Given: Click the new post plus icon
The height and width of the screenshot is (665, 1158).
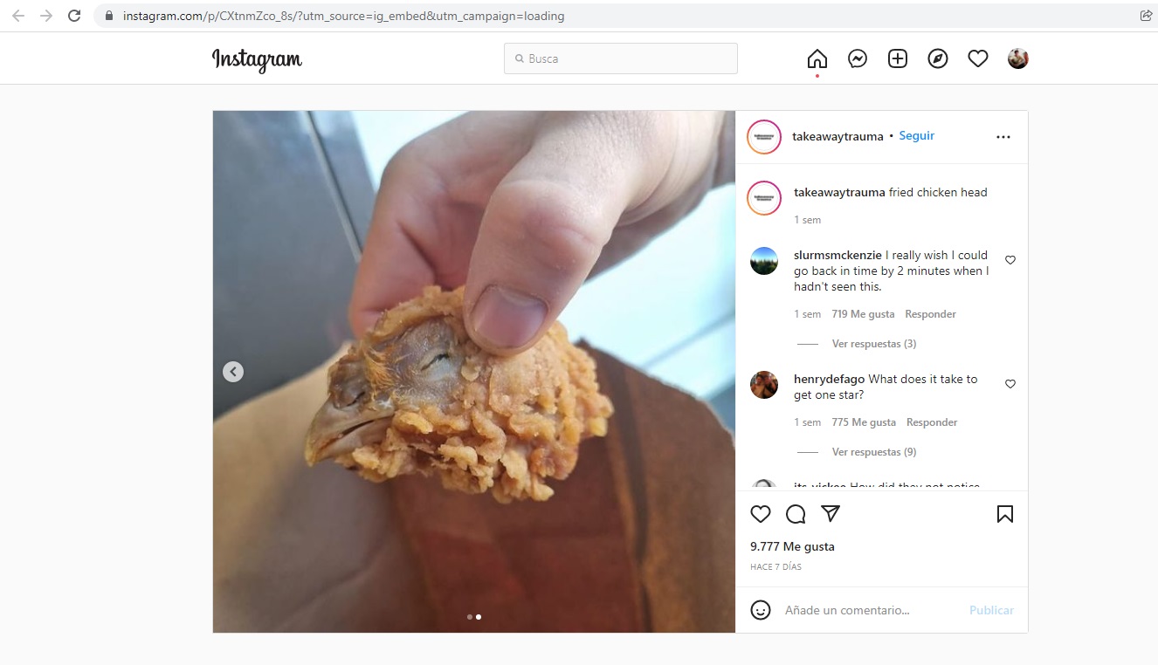Looking at the screenshot, I should pos(898,58).
